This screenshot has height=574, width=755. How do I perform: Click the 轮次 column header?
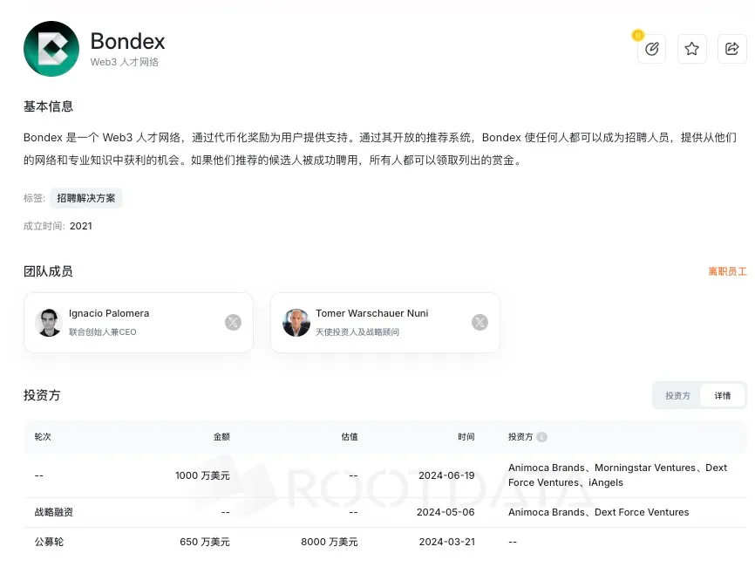pyautogui.click(x=43, y=437)
